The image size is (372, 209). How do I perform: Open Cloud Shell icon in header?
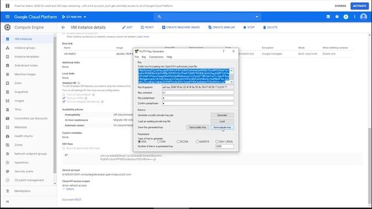328,17
